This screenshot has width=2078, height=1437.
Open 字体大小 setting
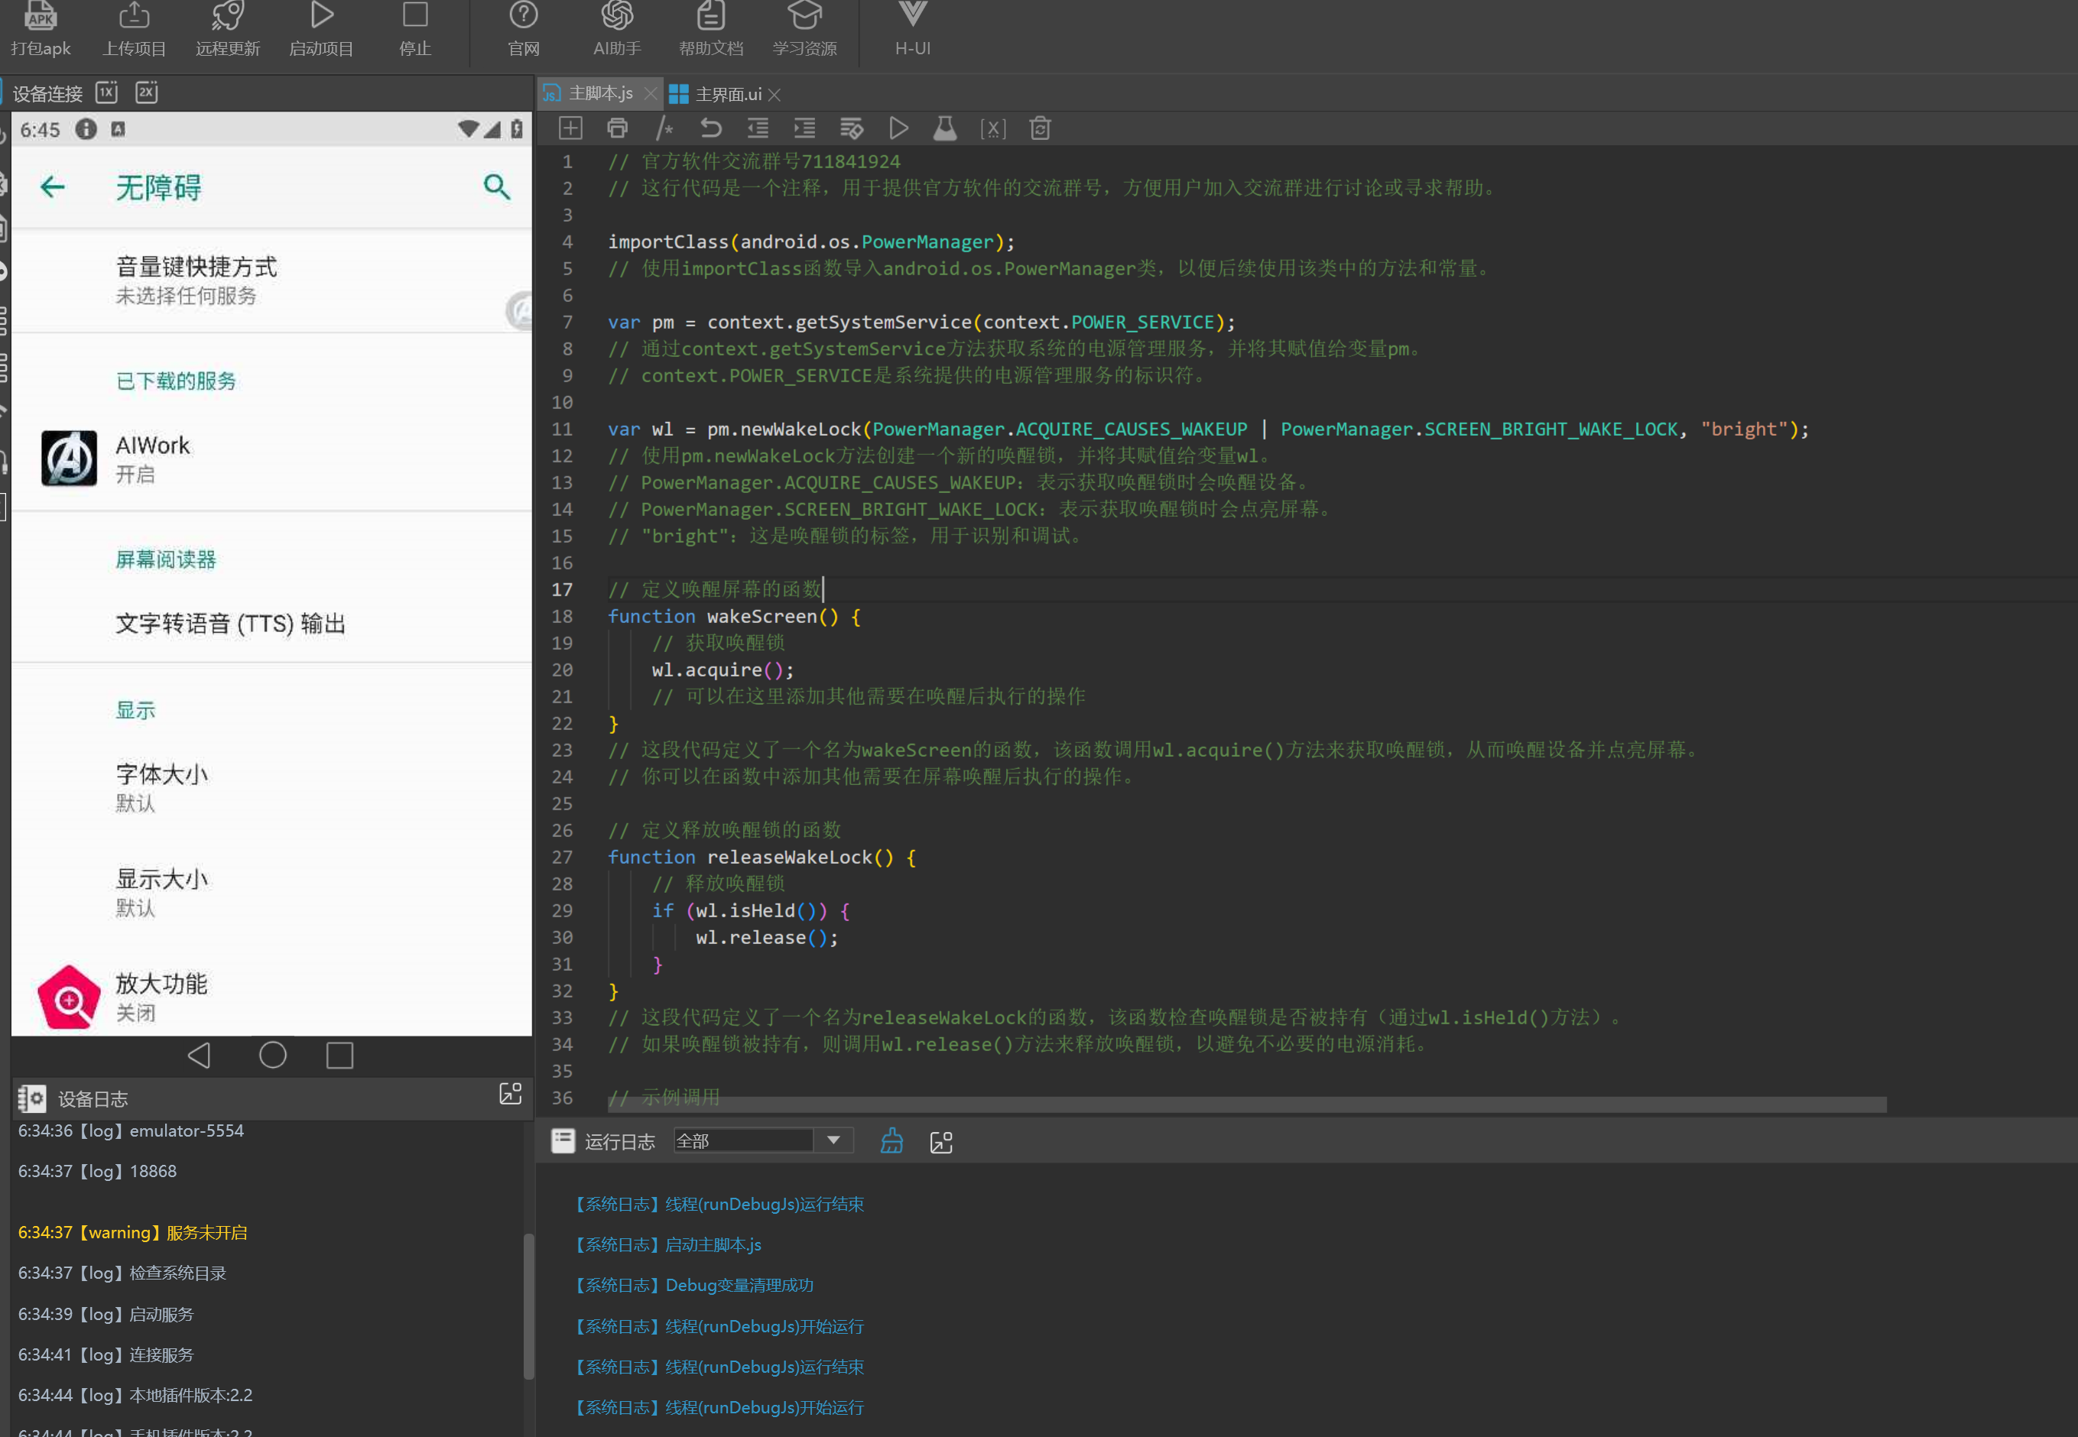[x=271, y=787]
